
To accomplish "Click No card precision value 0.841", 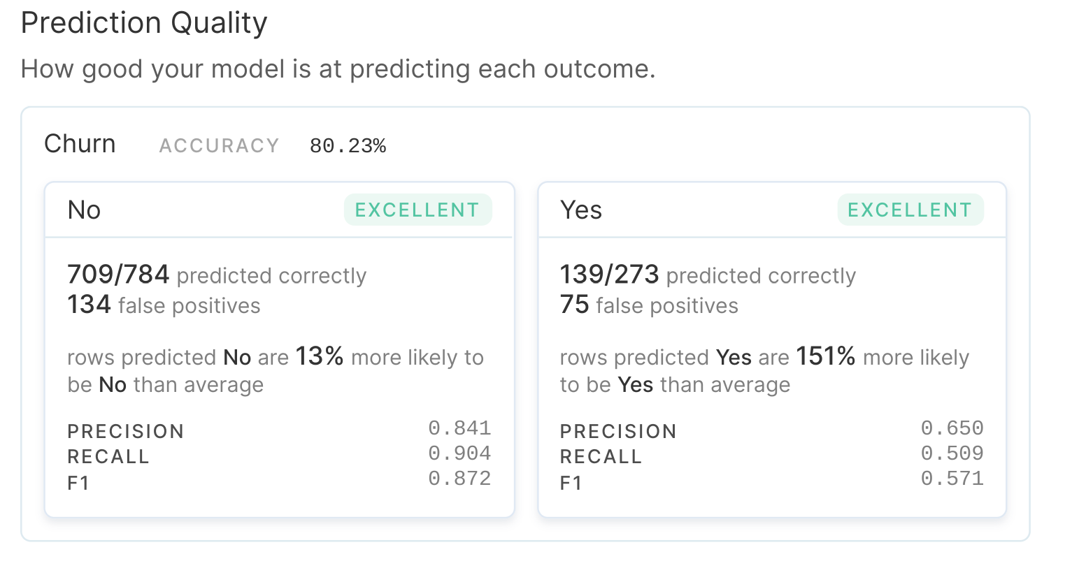I will [459, 428].
